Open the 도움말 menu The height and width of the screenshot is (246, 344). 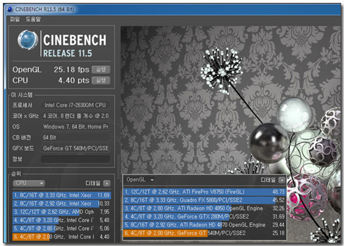(x=33, y=19)
